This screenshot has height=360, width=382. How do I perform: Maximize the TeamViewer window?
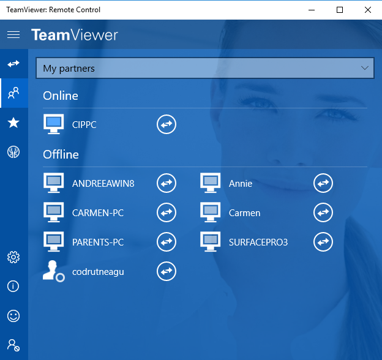pyautogui.click(x=340, y=10)
